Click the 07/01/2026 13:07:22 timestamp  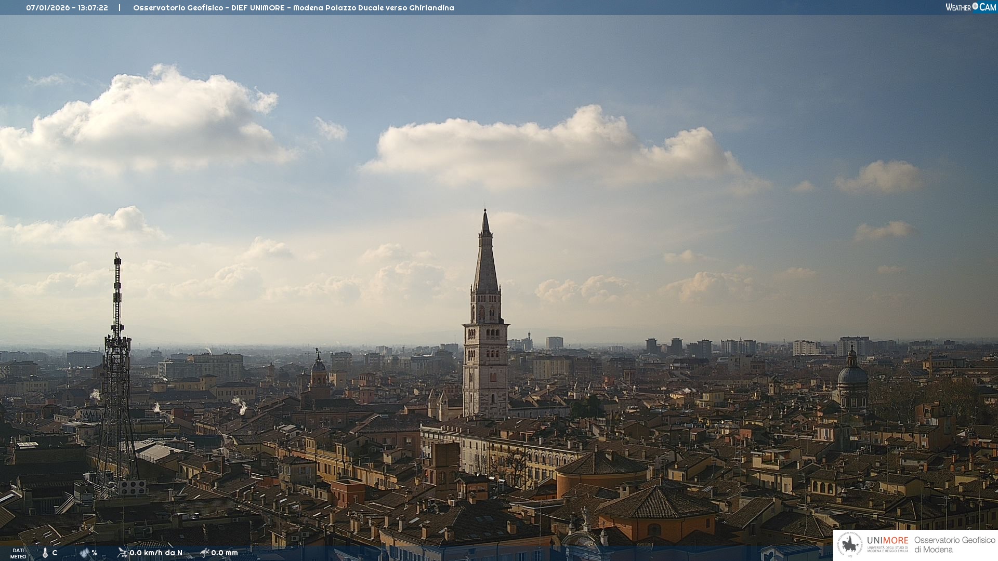coord(67,8)
